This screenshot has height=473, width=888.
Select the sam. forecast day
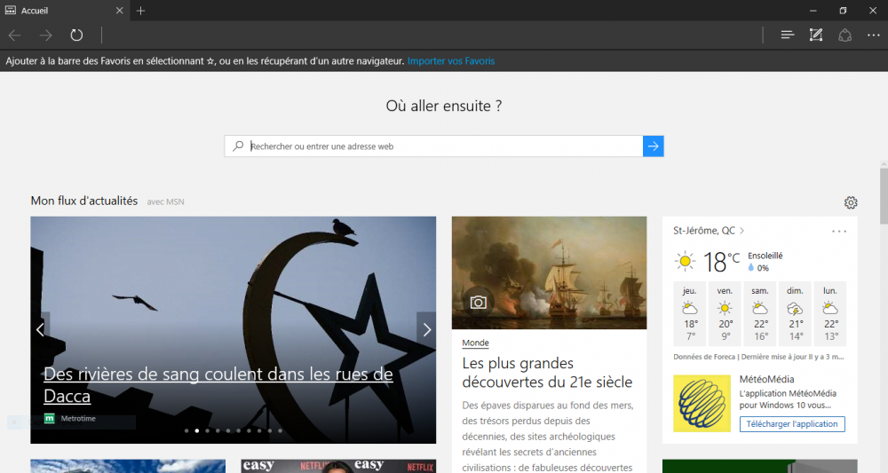760,313
